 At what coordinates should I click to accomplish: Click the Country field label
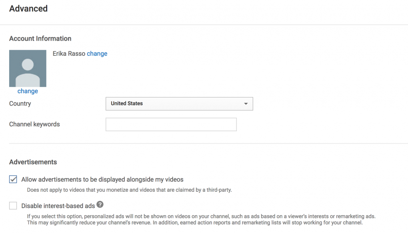[20, 104]
